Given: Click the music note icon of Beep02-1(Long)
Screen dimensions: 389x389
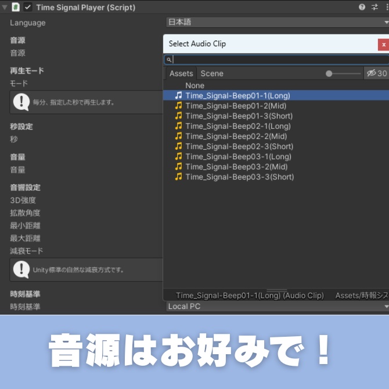Looking at the screenshot, I should click(x=178, y=126).
